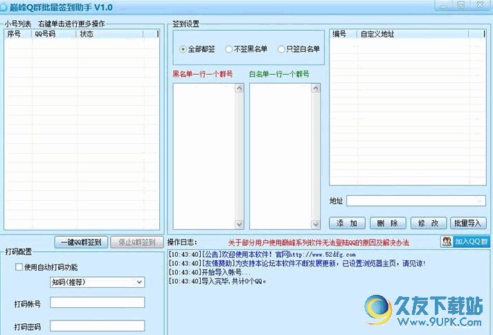
Task: Click the 加入QQ群 people icon
Action: coord(447,242)
